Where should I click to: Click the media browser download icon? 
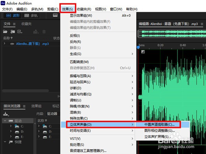(x=6, y=114)
